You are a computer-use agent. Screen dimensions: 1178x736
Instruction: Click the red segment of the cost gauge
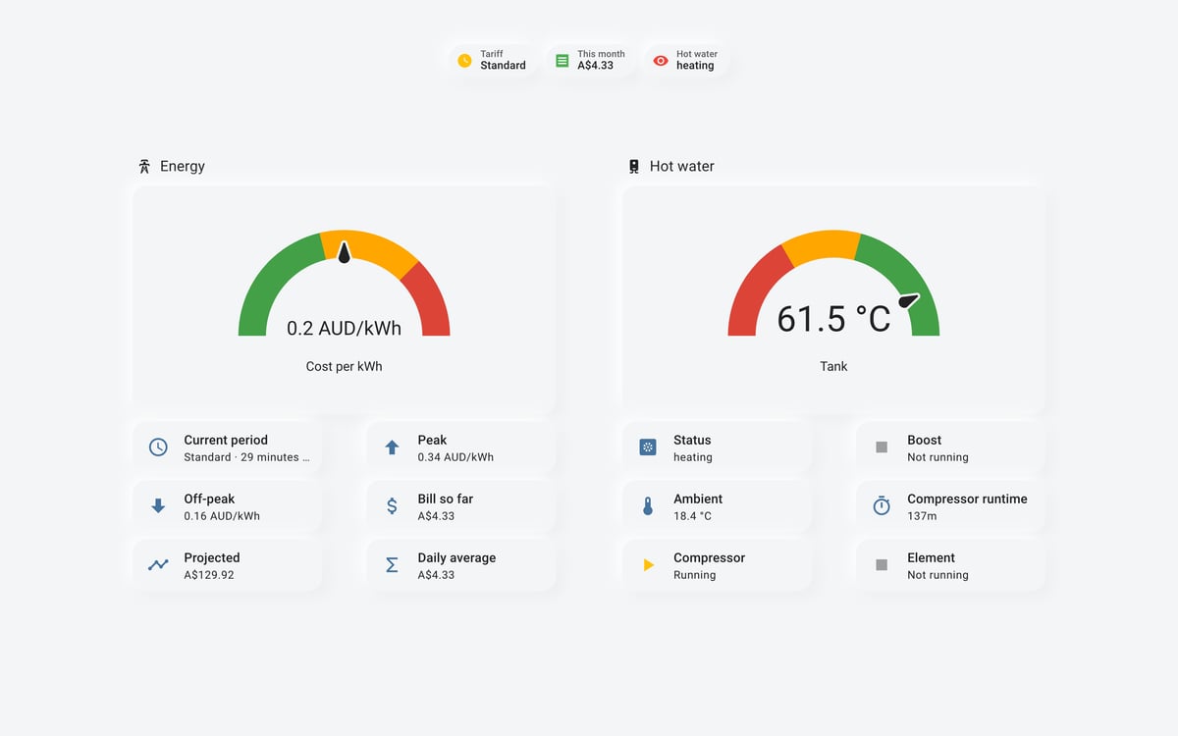pyautogui.click(x=428, y=299)
